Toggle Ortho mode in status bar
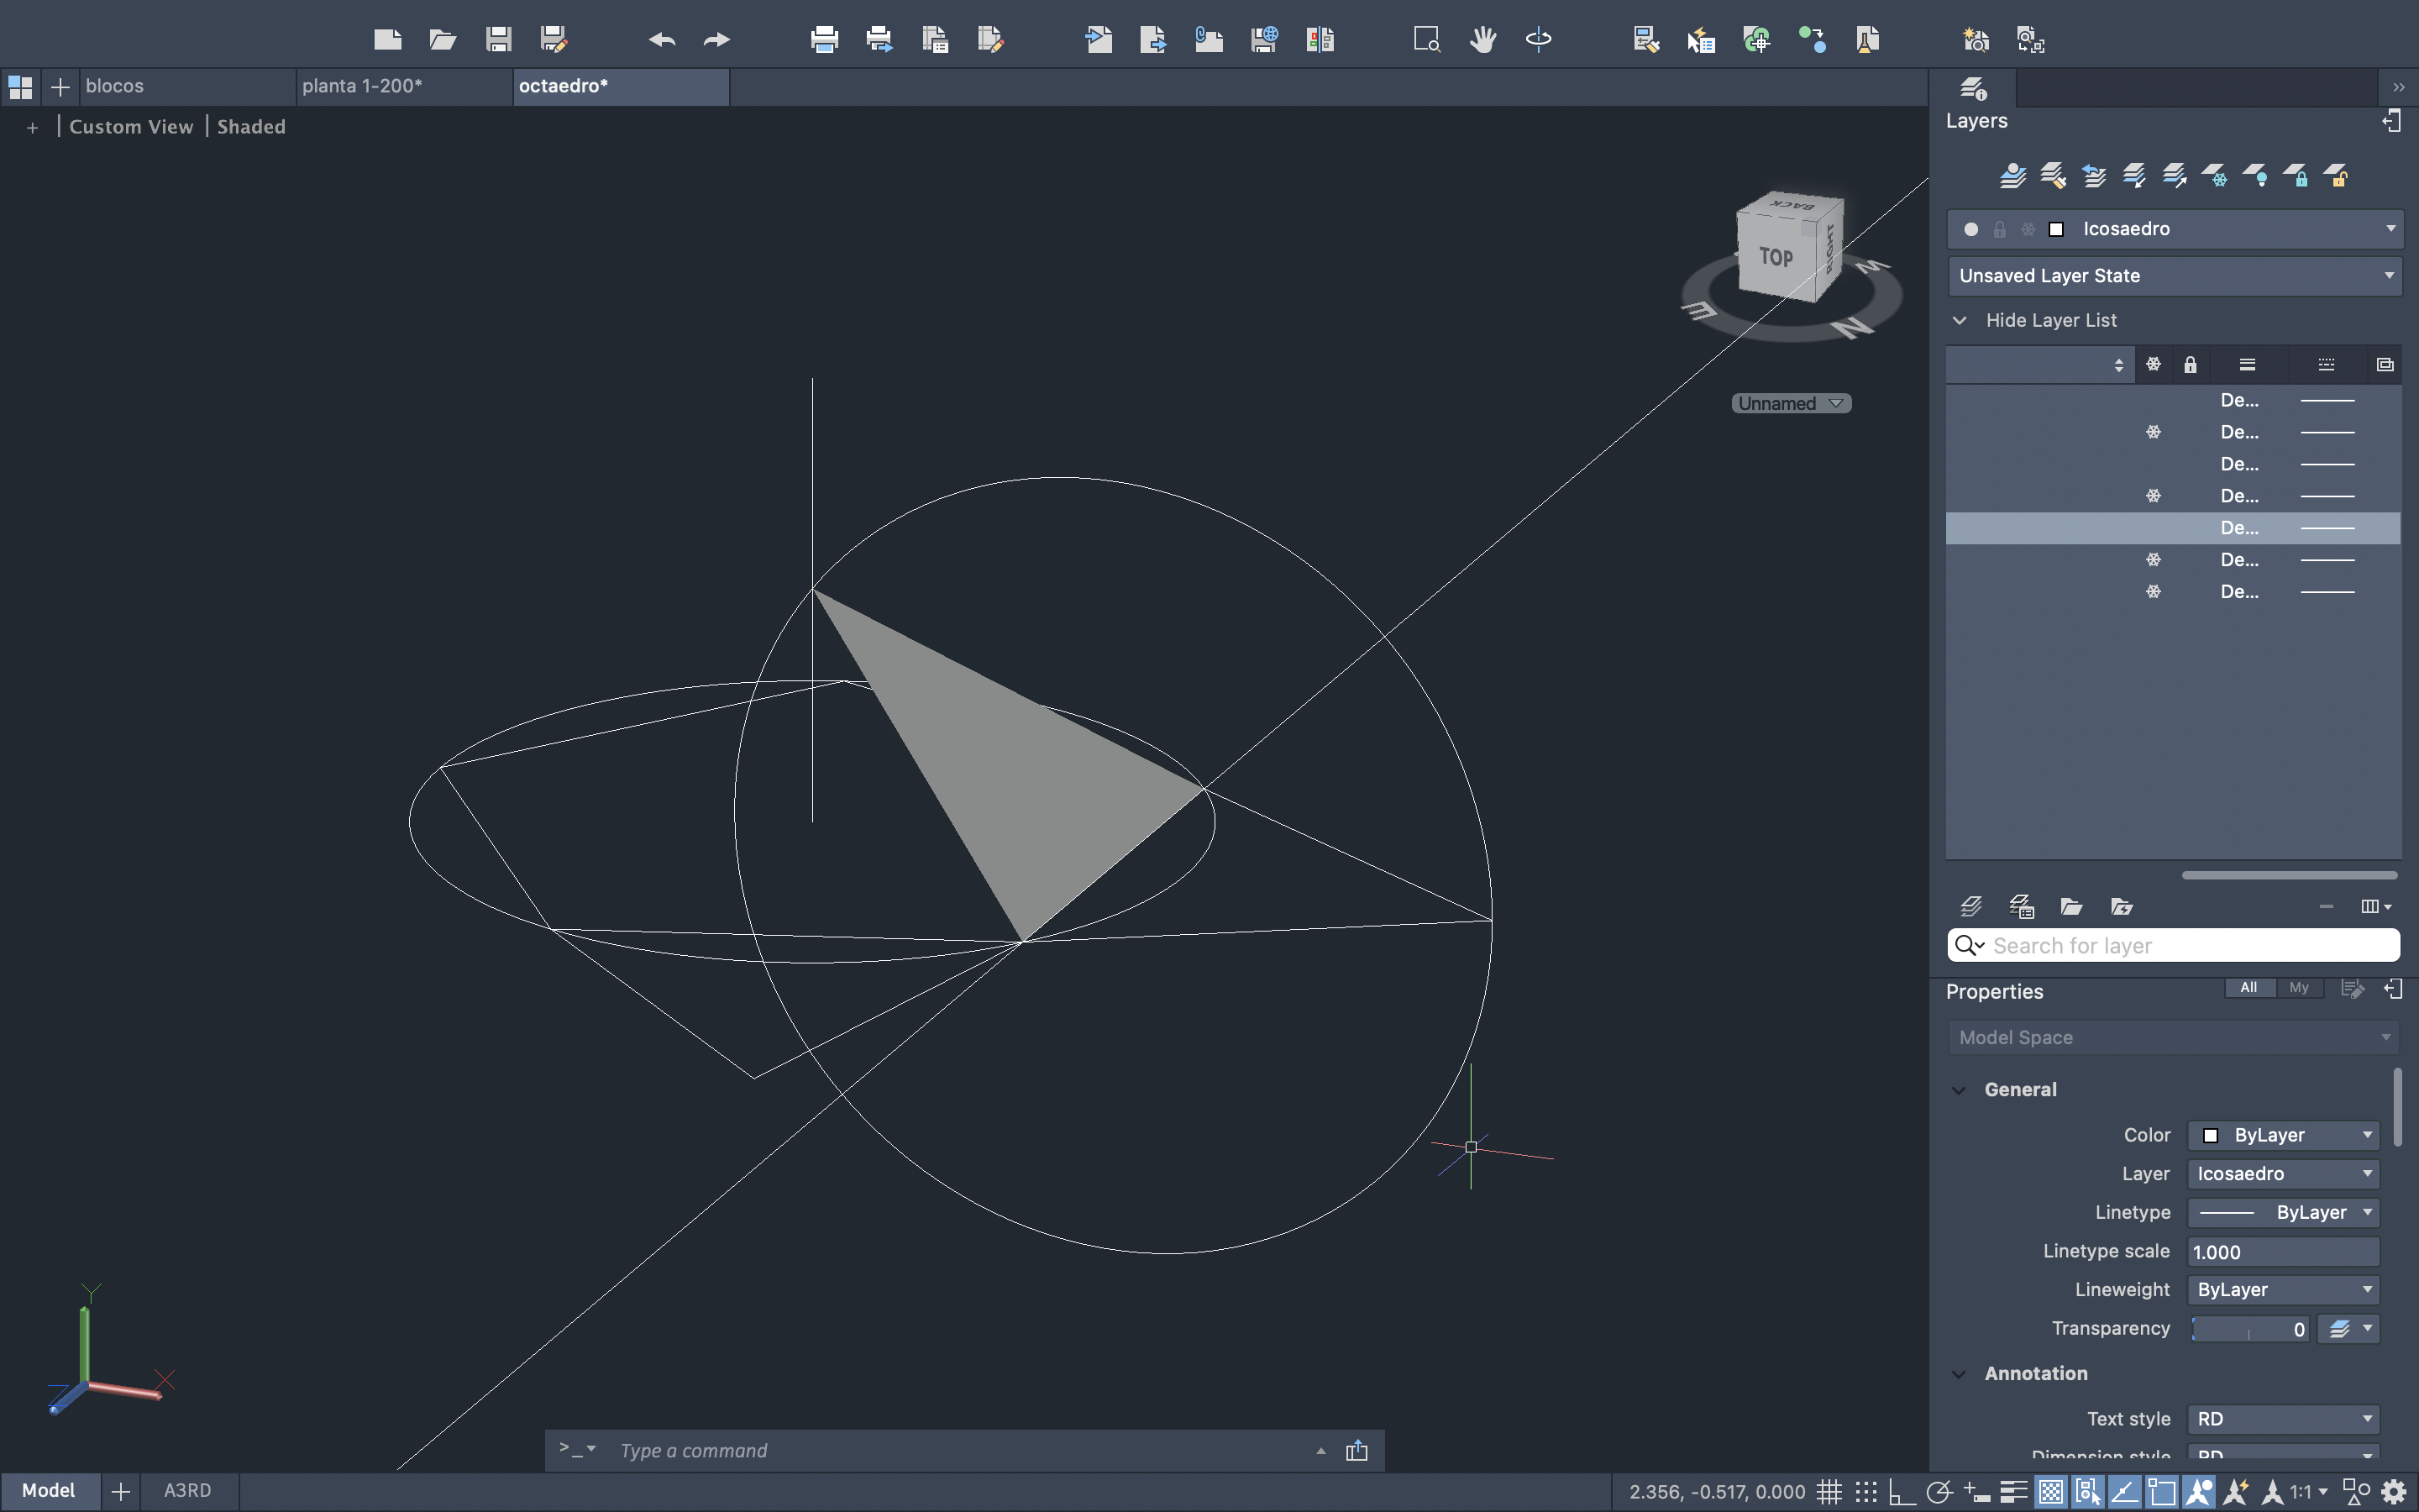The image size is (2419, 1512). 1902,1491
